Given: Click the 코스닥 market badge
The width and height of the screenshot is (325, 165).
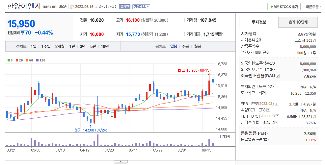Looking at the screenshot, I should (x=63, y=7).
